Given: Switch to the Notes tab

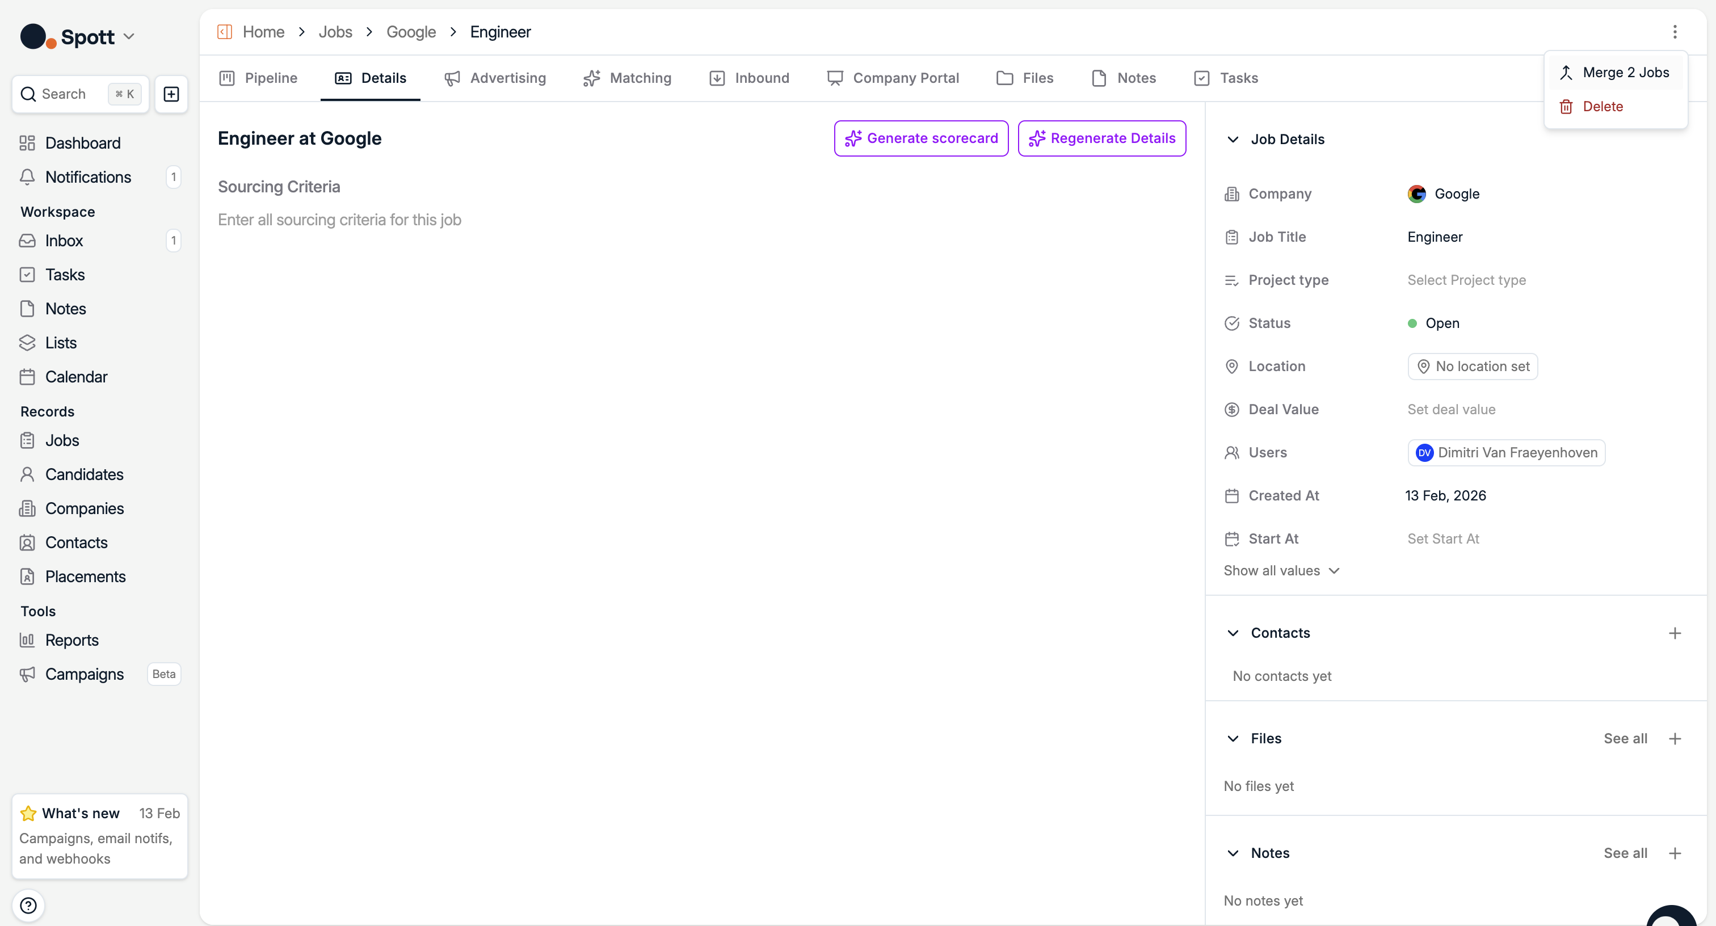Looking at the screenshot, I should (x=1124, y=78).
